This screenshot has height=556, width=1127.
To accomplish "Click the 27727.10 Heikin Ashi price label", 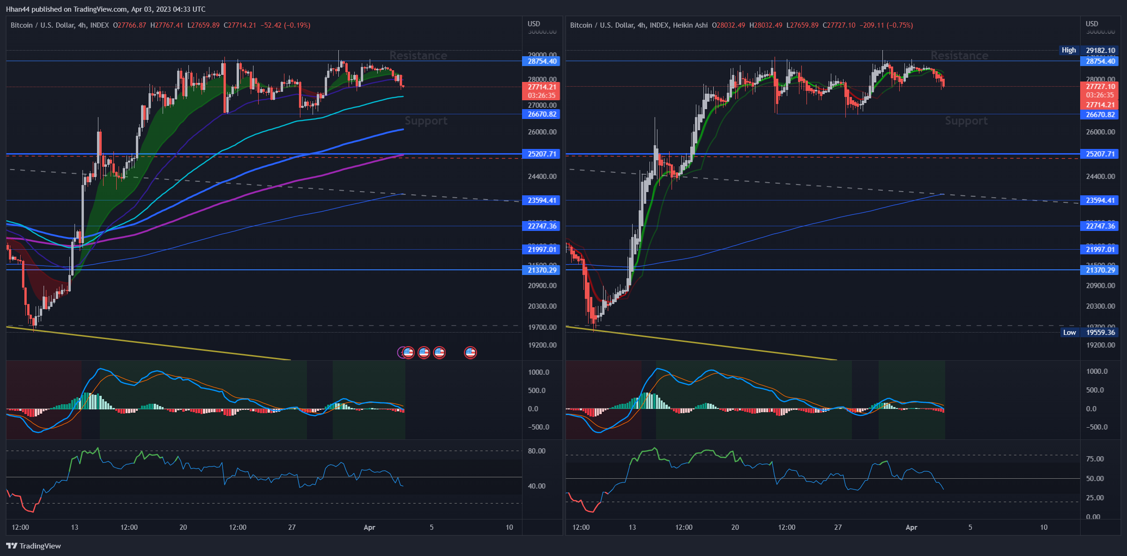I will click(1100, 87).
